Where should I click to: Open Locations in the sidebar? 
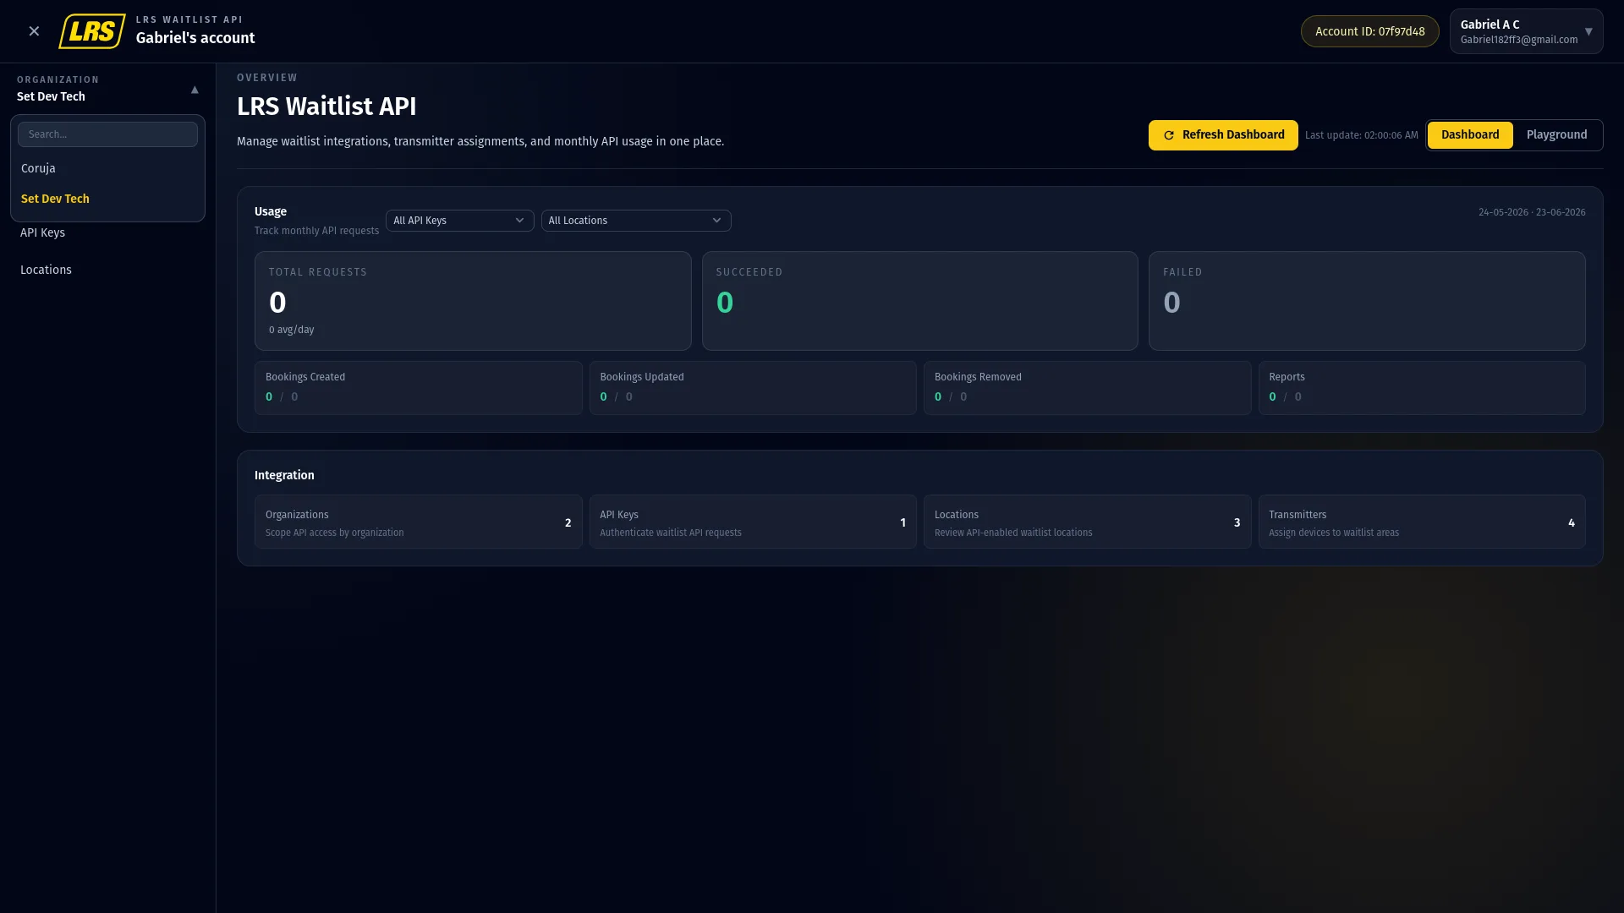[x=46, y=270]
